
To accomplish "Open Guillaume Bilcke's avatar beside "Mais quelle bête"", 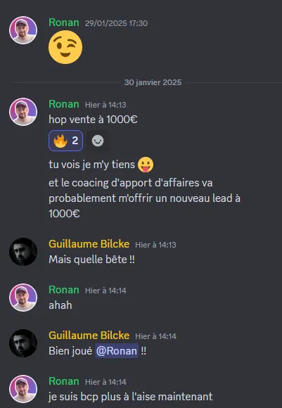I will point(23,252).
